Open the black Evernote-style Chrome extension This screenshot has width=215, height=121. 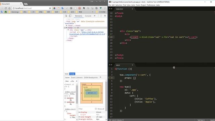(84, 8)
